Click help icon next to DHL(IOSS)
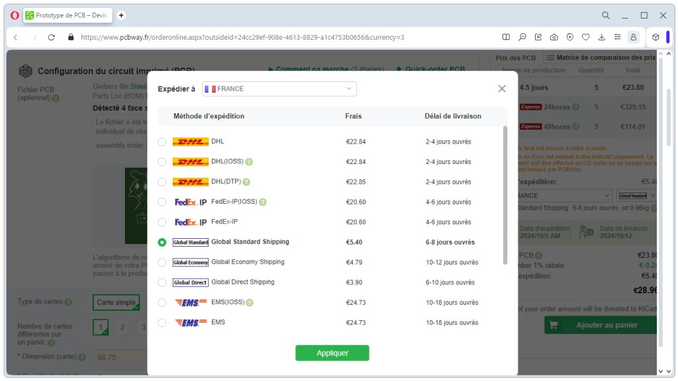The image size is (678, 381). click(249, 162)
